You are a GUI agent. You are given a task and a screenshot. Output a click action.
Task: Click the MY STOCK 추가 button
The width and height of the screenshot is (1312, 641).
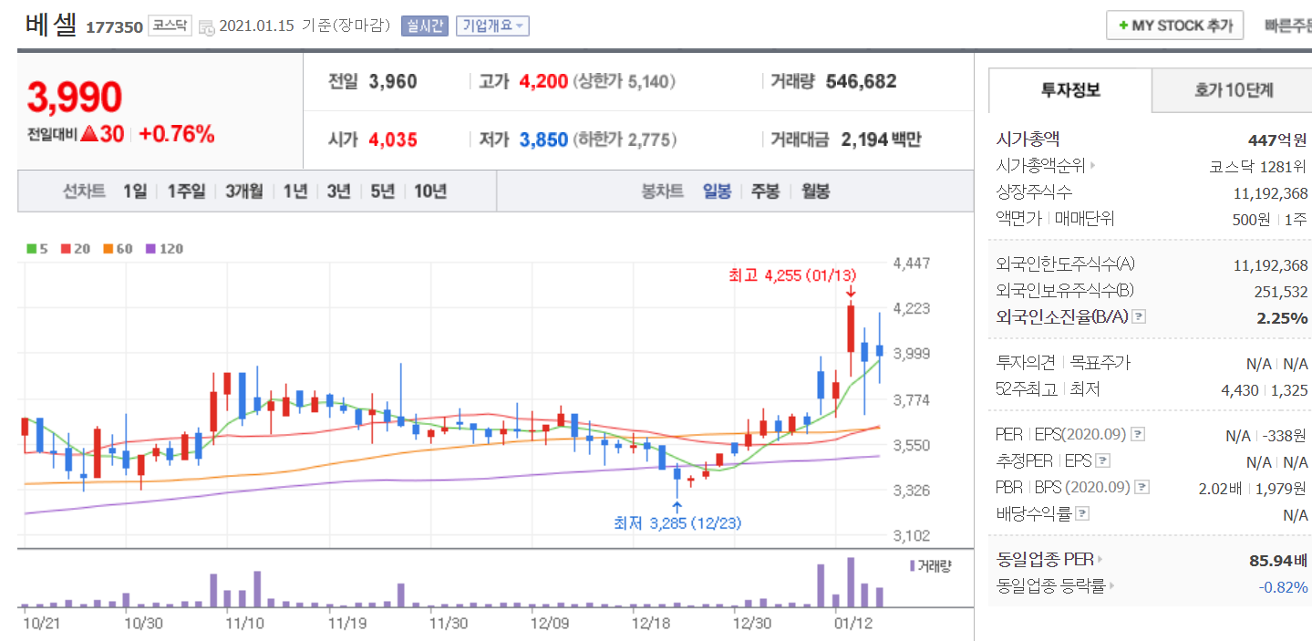(x=1174, y=26)
